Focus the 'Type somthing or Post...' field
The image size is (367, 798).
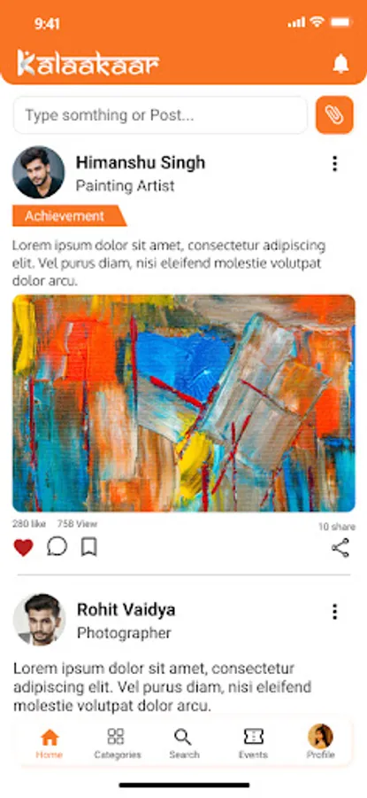tap(160, 115)
